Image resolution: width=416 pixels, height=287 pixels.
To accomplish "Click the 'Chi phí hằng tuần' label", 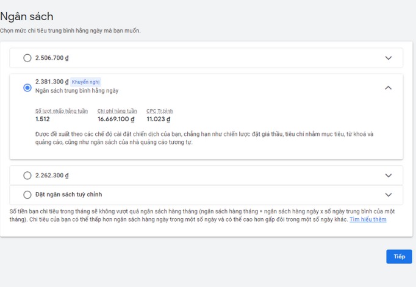I will click(118, 111).
